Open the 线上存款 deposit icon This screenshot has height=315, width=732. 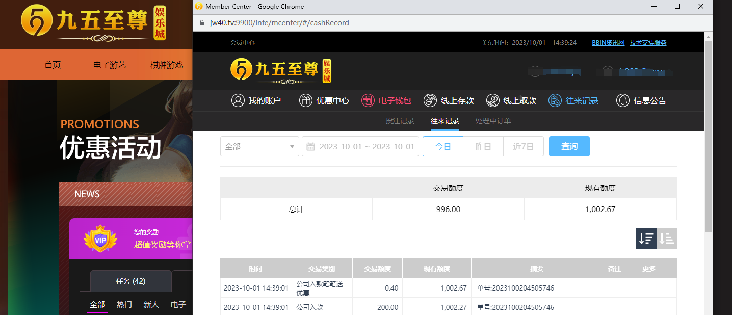pos(430,100)
